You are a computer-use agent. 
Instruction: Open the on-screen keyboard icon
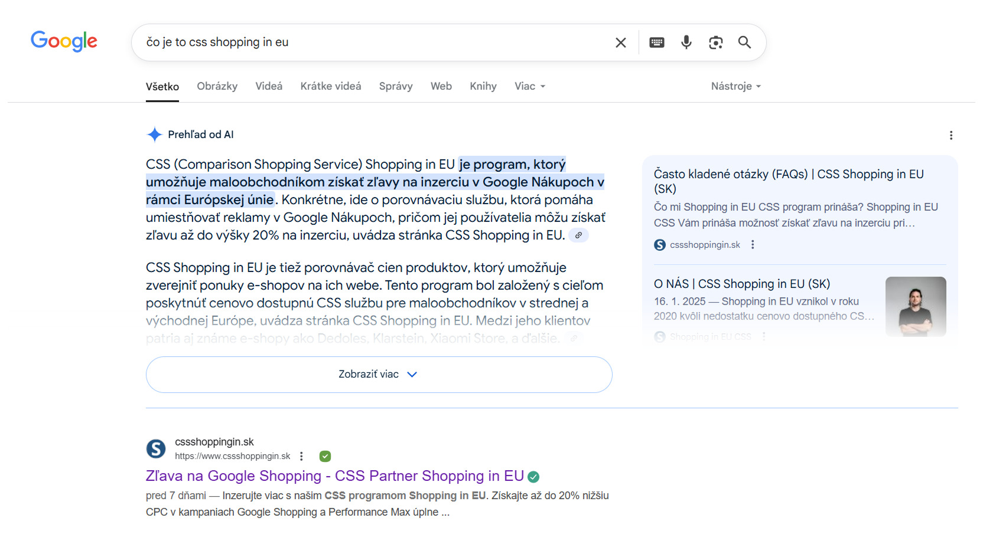(656, 42)
